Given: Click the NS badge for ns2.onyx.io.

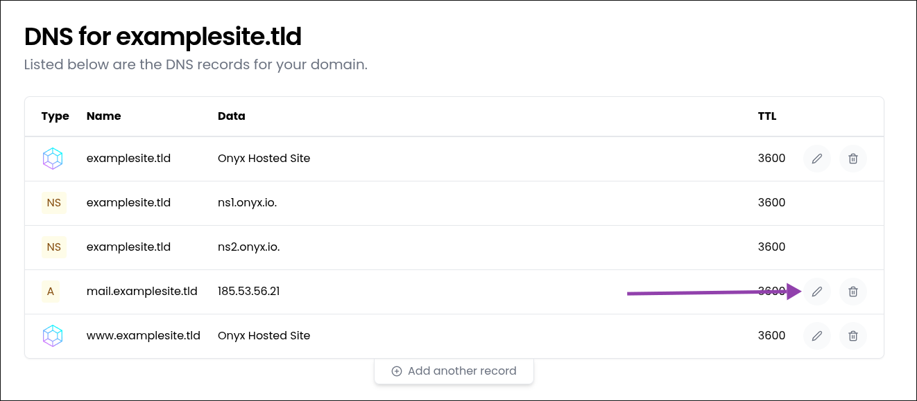Looking at the screenshot, I should point(53,247).
